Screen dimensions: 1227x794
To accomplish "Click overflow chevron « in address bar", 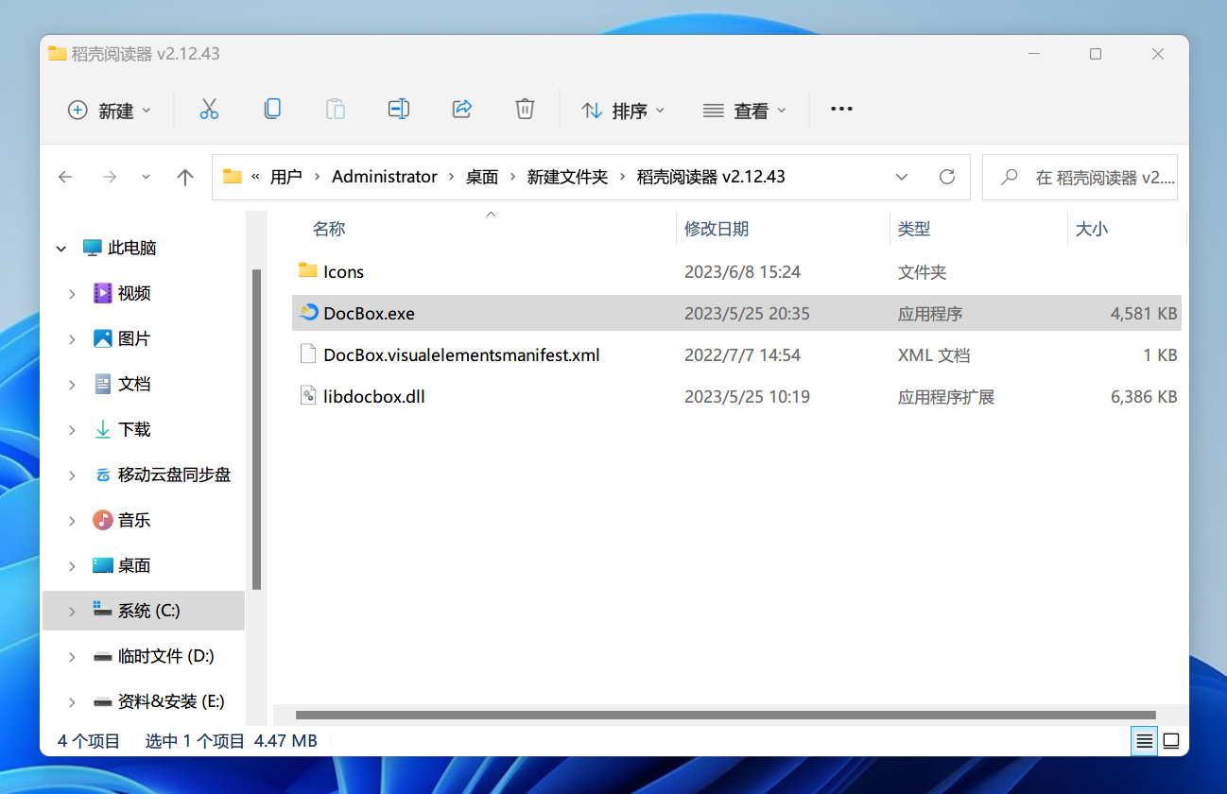I will 255,177.
